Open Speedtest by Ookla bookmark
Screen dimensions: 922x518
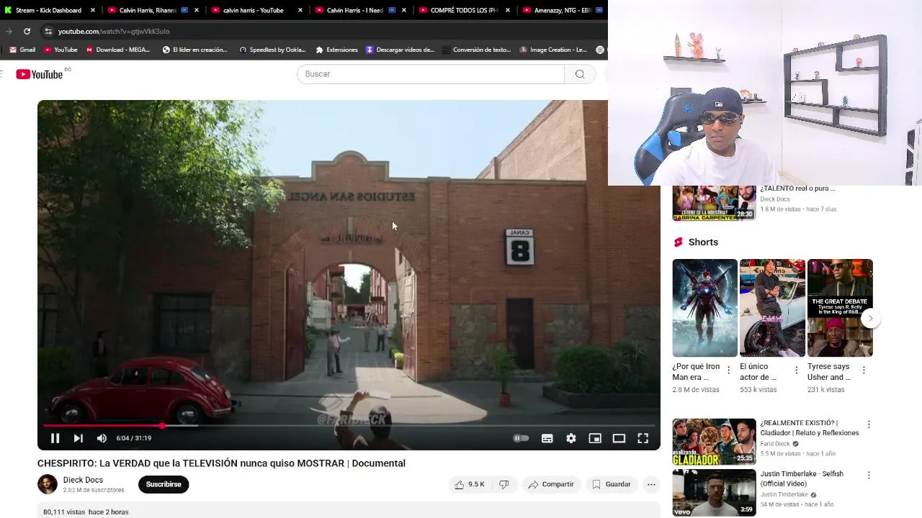coord(272,50)
